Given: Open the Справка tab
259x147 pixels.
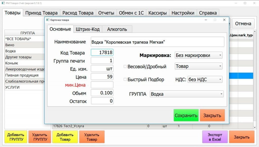Looking at the screenshot, I should tap(208, 13).
